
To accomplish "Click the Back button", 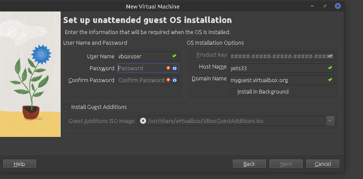I will (x=249, y=164).
